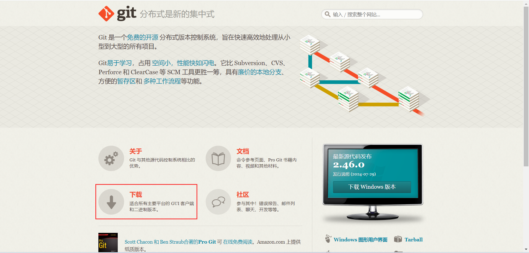Click the git wordmark in the header

pos(127,13)
